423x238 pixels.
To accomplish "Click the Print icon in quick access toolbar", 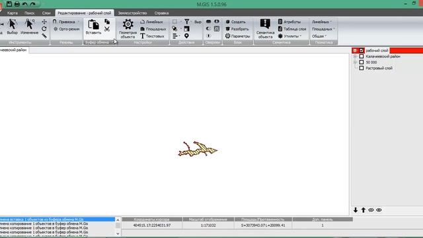I will pos(17,4).
